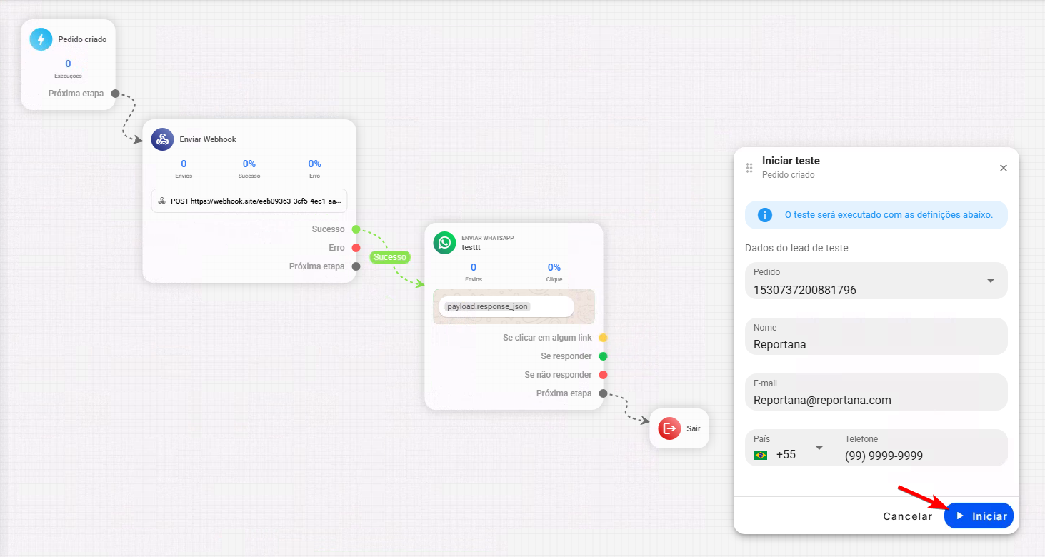Click the Iniciar button
The width and height of the screenshot is (1045, 557).
[x=979, y=516]
